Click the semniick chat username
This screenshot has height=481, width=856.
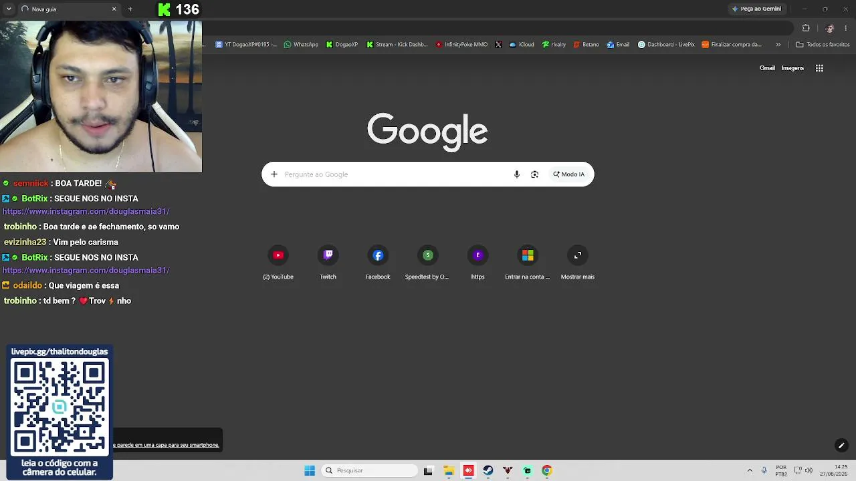tap(31, 184)
